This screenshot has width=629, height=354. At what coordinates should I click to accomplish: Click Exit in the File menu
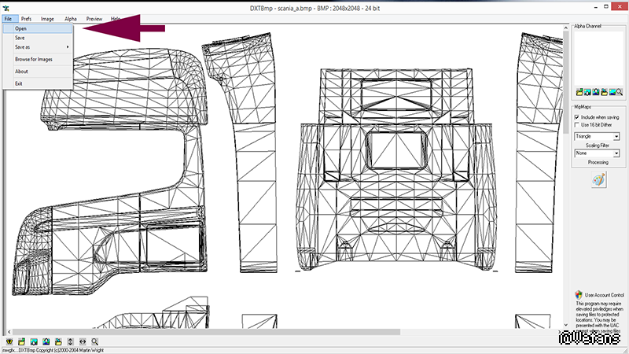coord(19,83)
